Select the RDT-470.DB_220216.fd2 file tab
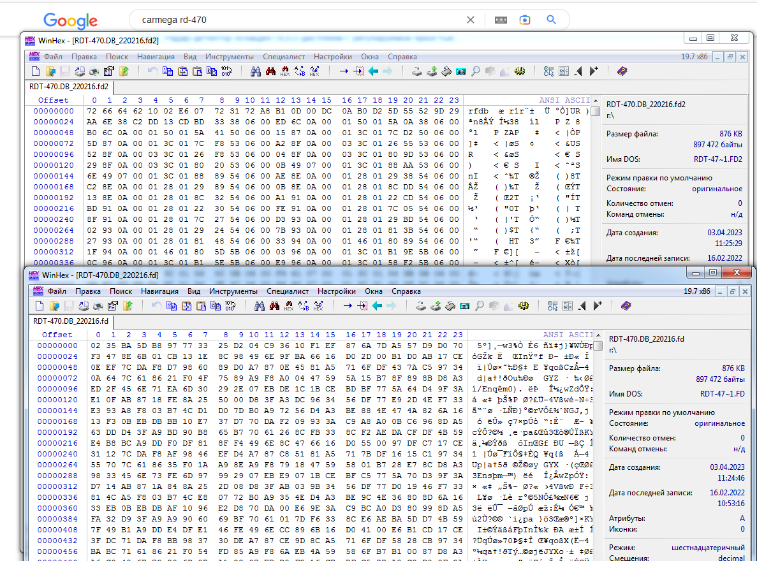The width and height of the screenshot is (757, 561). click(70, 87)
